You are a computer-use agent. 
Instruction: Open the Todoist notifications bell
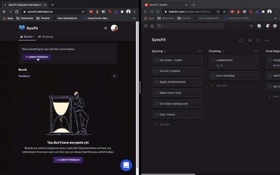pos(267,26)
